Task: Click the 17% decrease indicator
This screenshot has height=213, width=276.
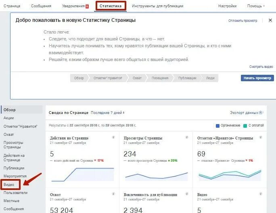Action: tap(99, 160)
